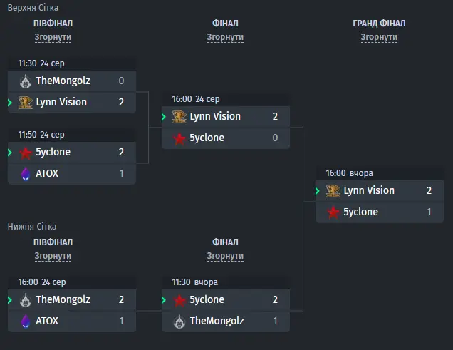This screenshot has width=453, height=350.
Task: Click TheMongolz logo in lower bracket final
Action: [x=179, y=321]
